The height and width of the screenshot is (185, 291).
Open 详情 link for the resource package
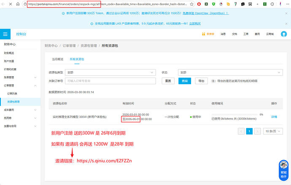tap(274, 116)
